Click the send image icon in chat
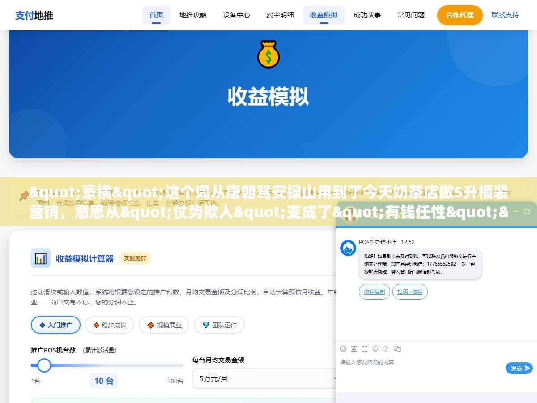The height and width of the screenshot is (403, 537). point(354,349)
